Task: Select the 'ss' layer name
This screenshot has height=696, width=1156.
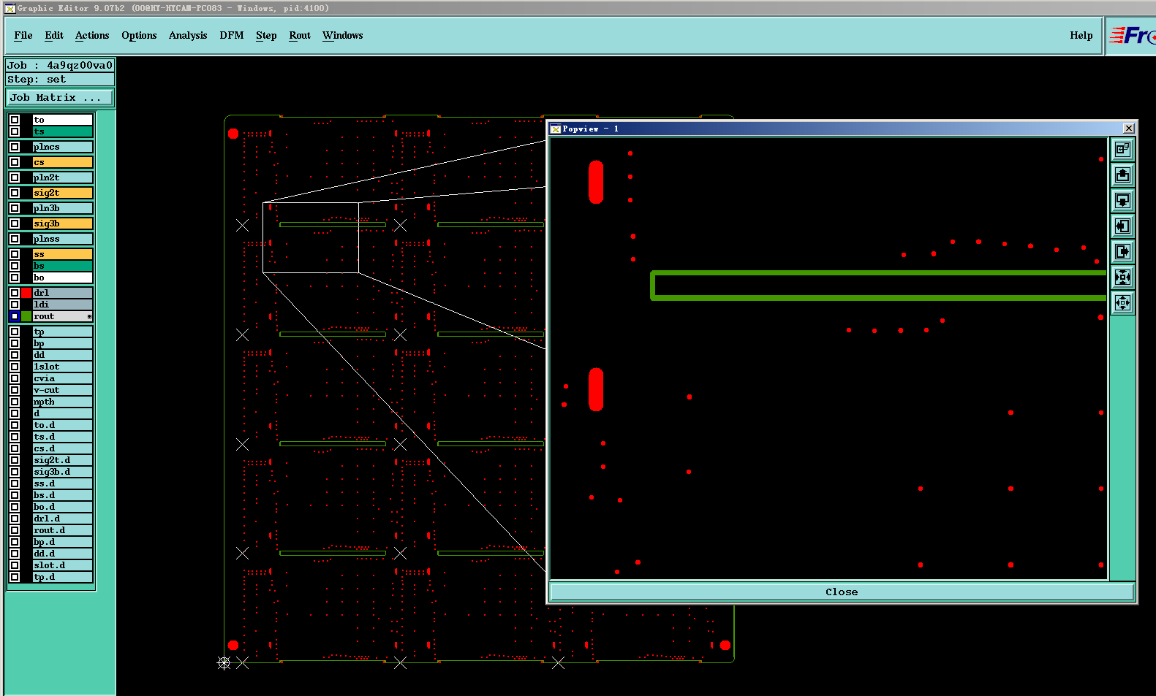Action: point(63,254)
